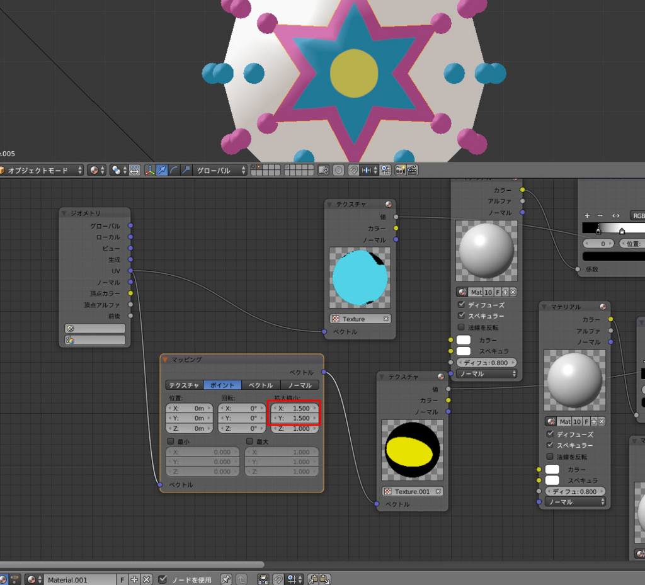This screenshot has height=585, width=645.
Task: Collapse the Mapping node
Action: pos(165,360)
